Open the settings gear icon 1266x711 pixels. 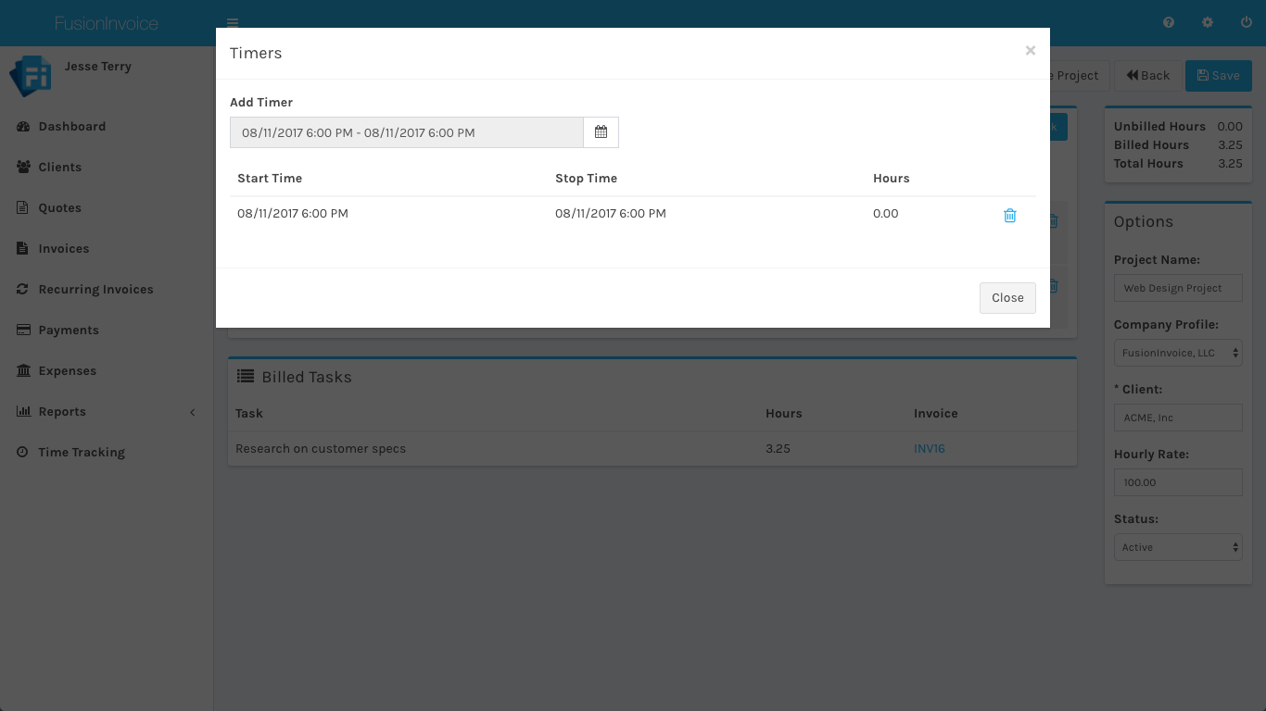click(x=1208, y=23)
